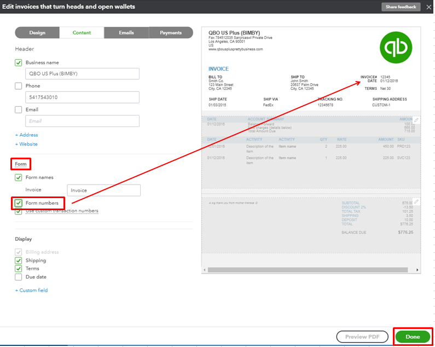The height and width of the screenshot is (347, 435).
Task: Open the Payments tab
Action: click(171, 32)
